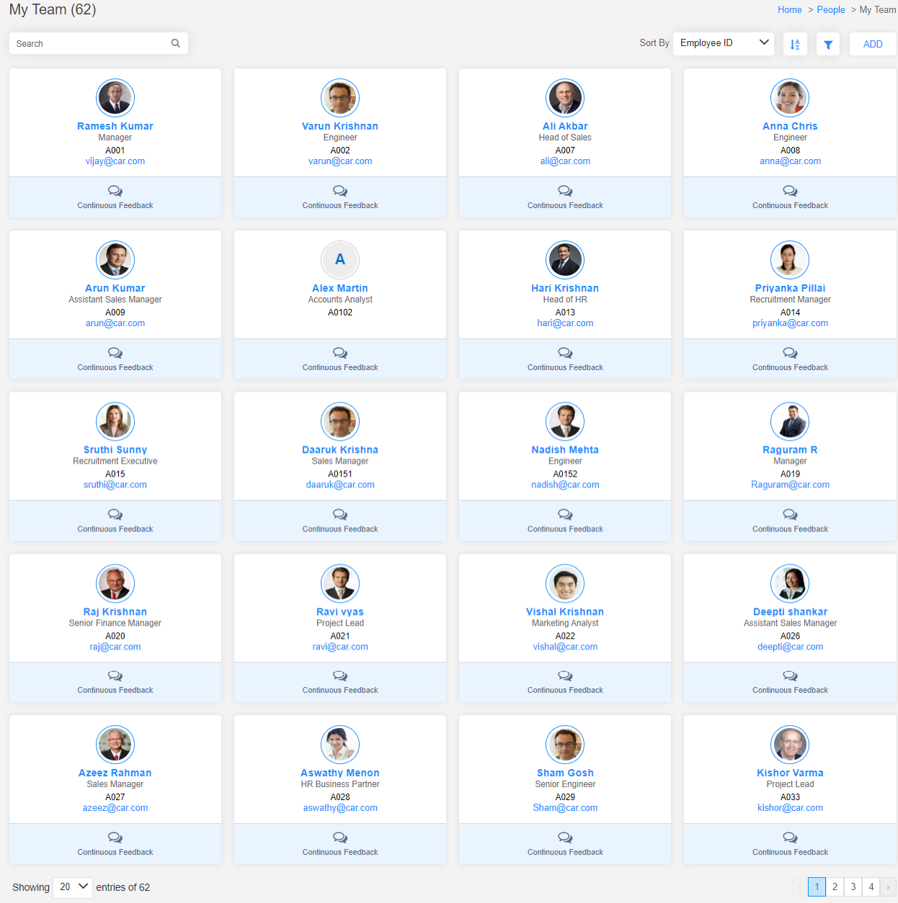Open the filter panel icon
This screenshot has height=903, width=898.
pyautogui.click(x=827, y=44)
